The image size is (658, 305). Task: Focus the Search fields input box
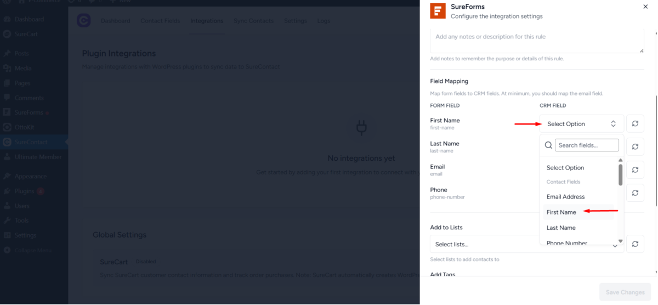coord(587,145)
